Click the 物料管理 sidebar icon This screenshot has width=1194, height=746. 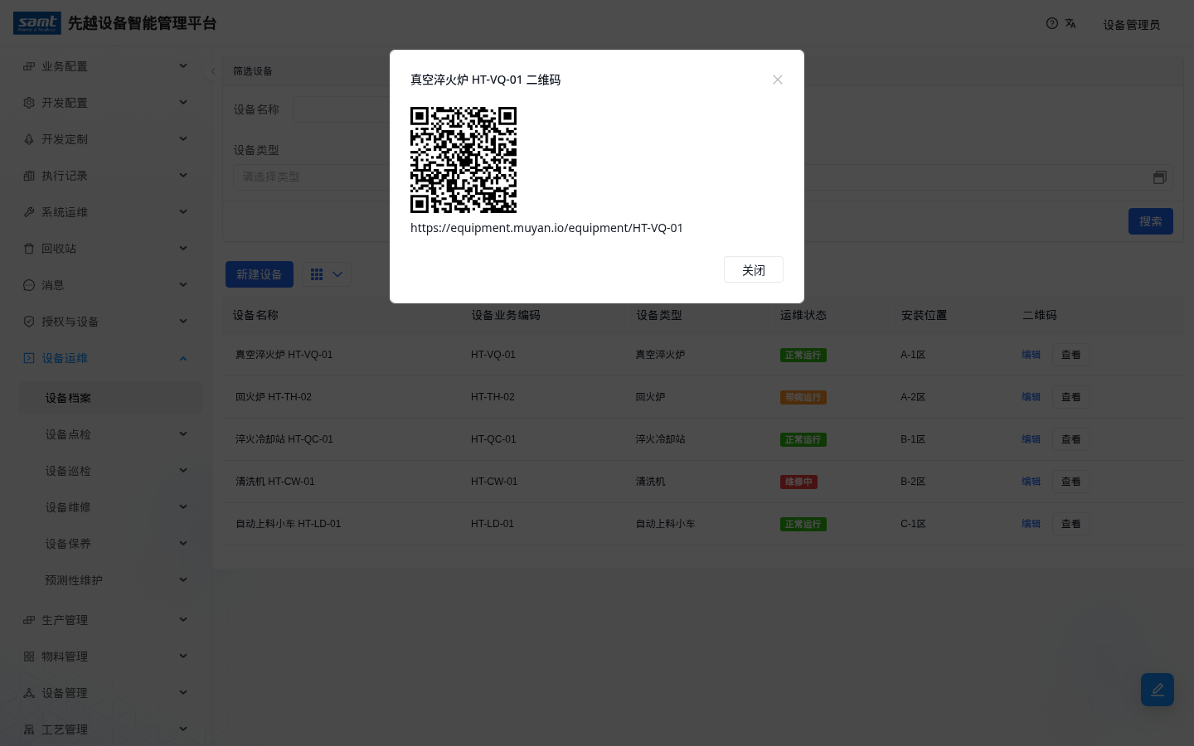click(x=29, y=656)
